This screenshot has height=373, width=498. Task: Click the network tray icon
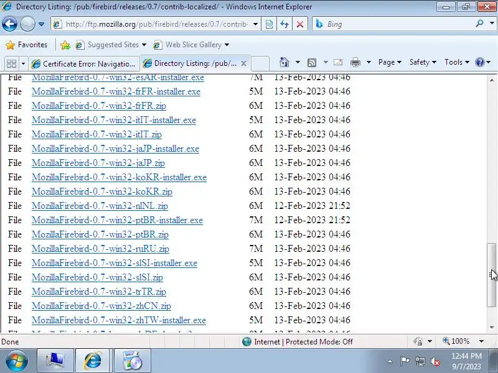tap(420, 361)
